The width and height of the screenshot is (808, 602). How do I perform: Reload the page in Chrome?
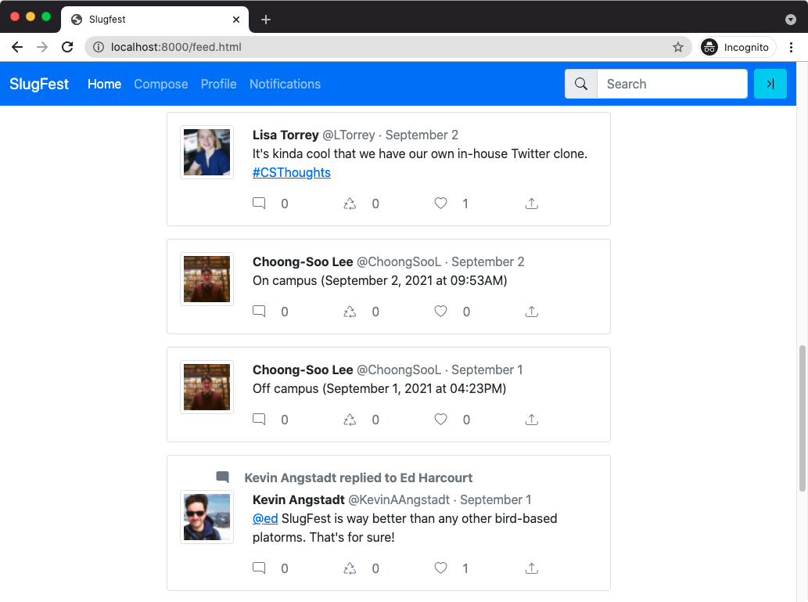click(x=67, y=47)
